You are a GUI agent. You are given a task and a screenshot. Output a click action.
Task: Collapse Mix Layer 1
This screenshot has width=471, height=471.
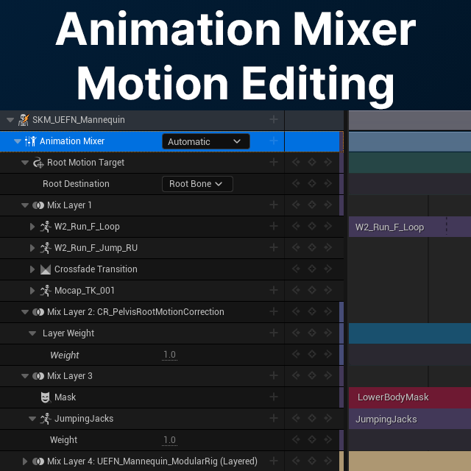25,205
